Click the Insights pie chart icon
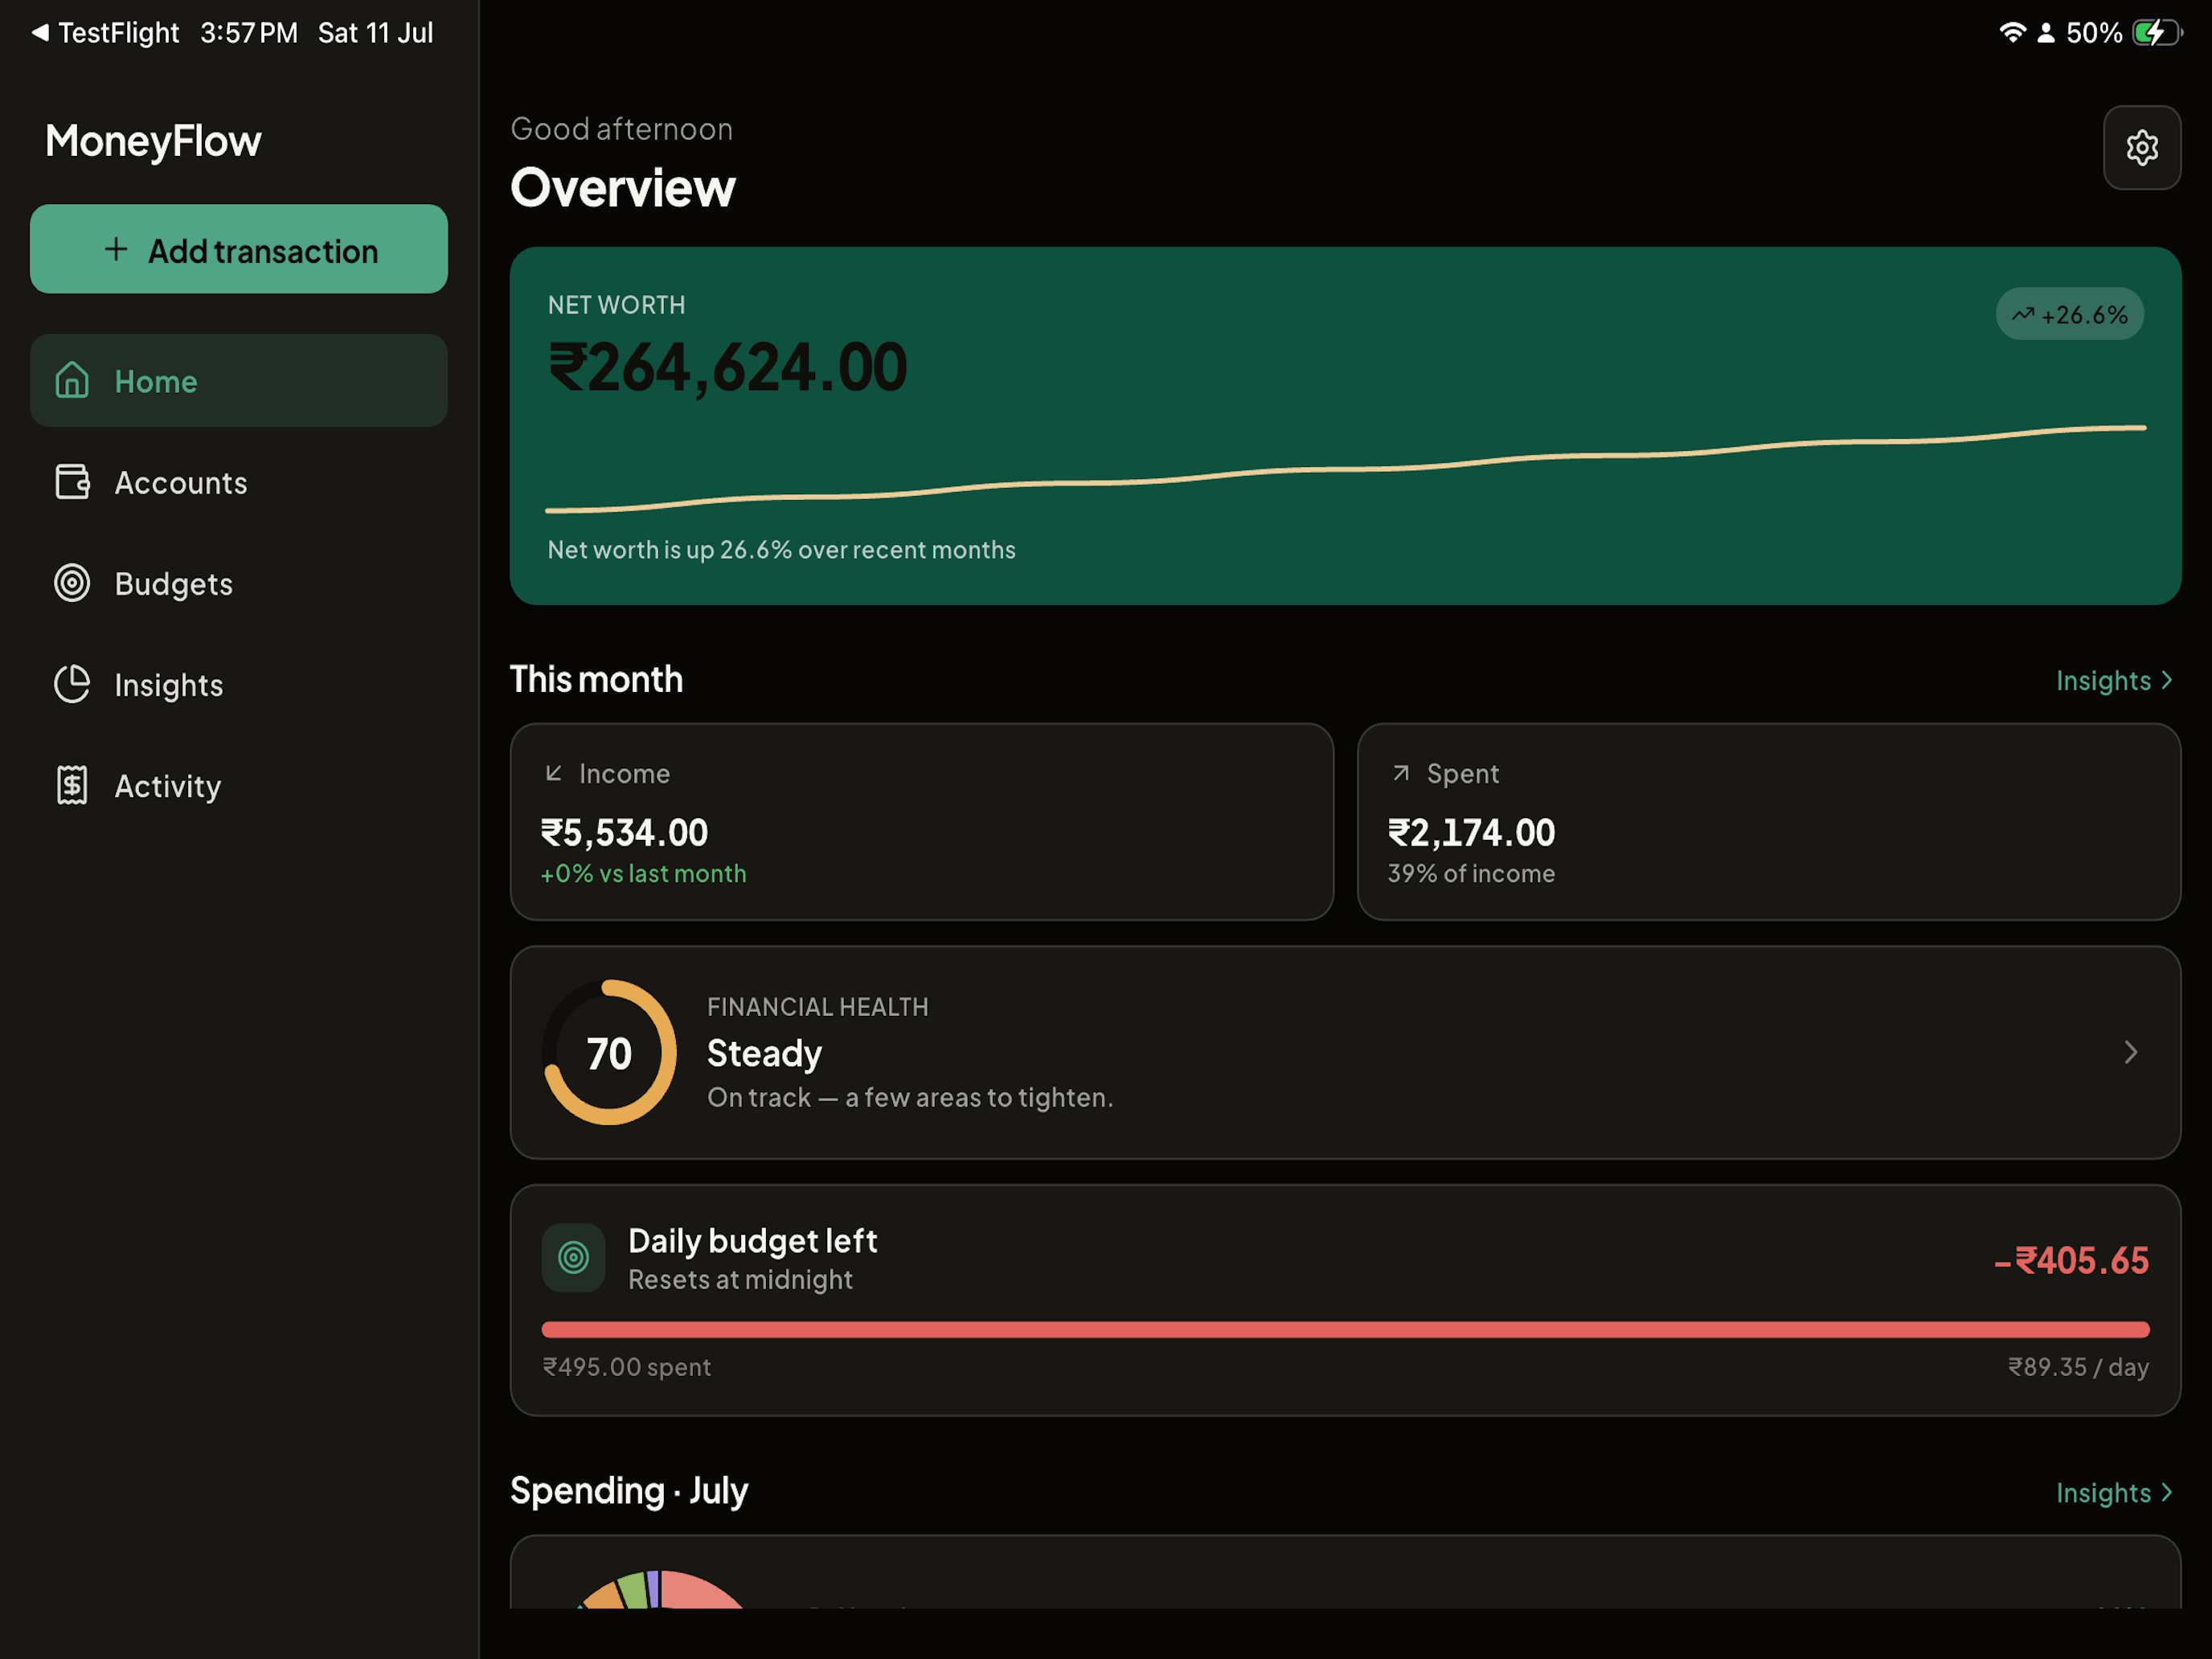The image size is (2212, 1659). pyautogui.click(x=72, y=684)
